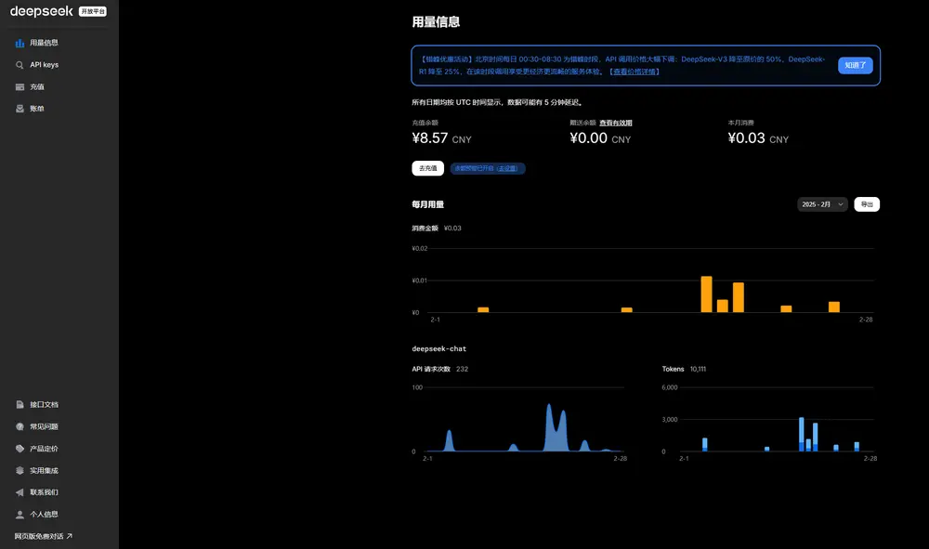The image size is (929, 549).
Task: Select the 用量信息 usage chart icon
Action: click(x=19, y=42)
